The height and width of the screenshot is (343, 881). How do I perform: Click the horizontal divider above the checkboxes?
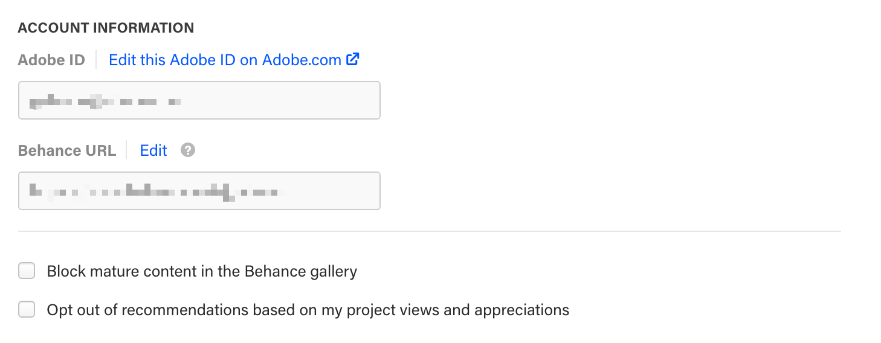(x=430, y=231)
